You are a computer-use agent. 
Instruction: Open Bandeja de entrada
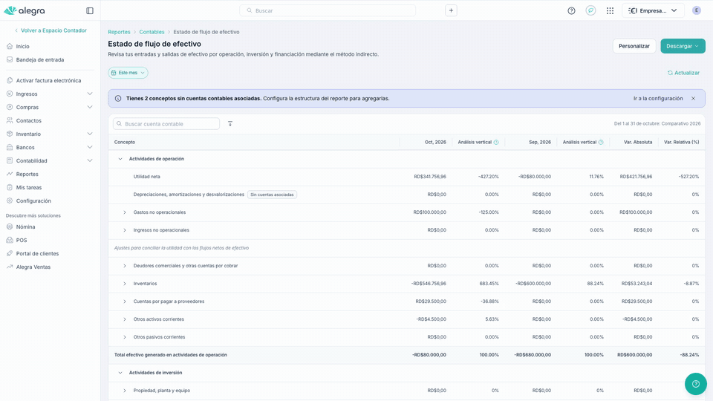pyautogui.click(x=40, y=59)
